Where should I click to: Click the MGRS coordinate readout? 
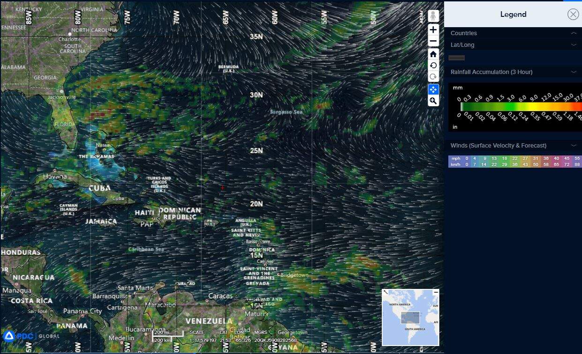pos(275,340)
